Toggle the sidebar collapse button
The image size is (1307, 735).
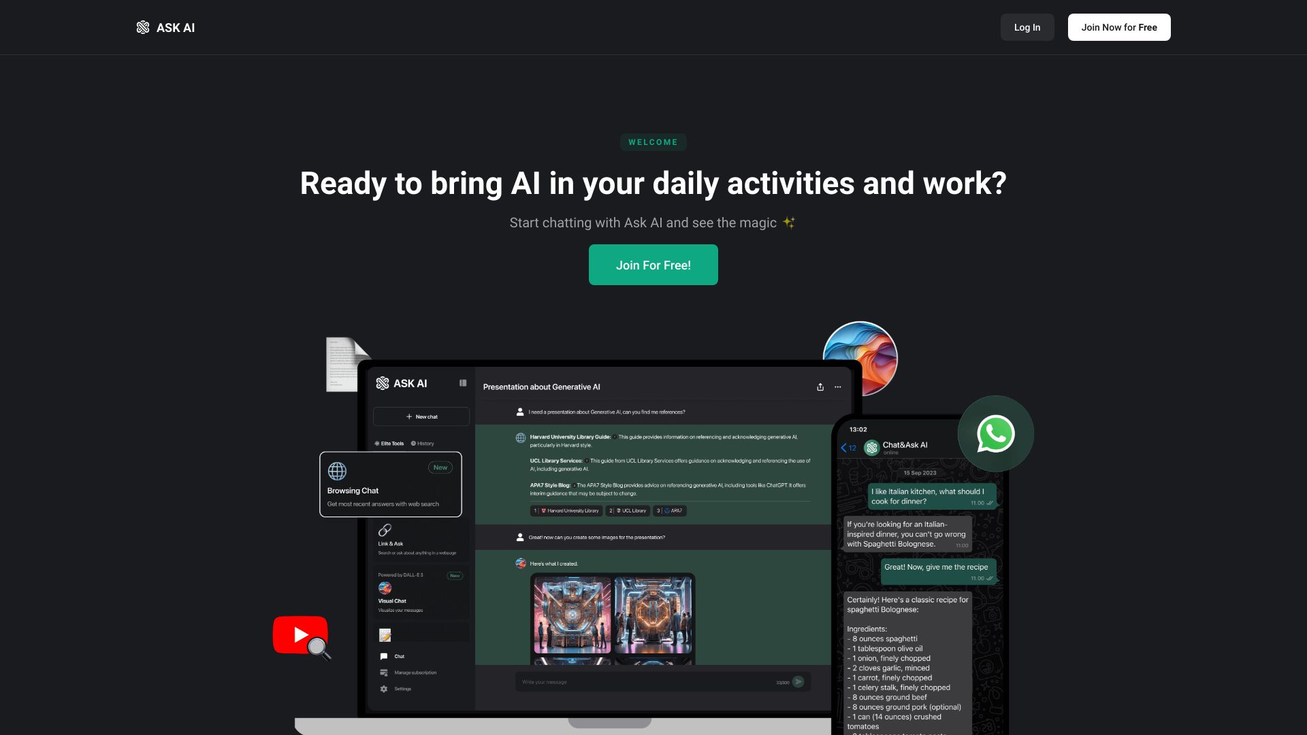coord(462,383)
